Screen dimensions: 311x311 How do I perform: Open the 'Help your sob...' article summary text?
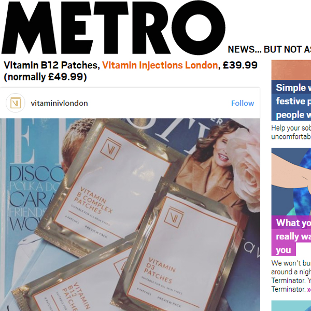(x=291, y=132)
